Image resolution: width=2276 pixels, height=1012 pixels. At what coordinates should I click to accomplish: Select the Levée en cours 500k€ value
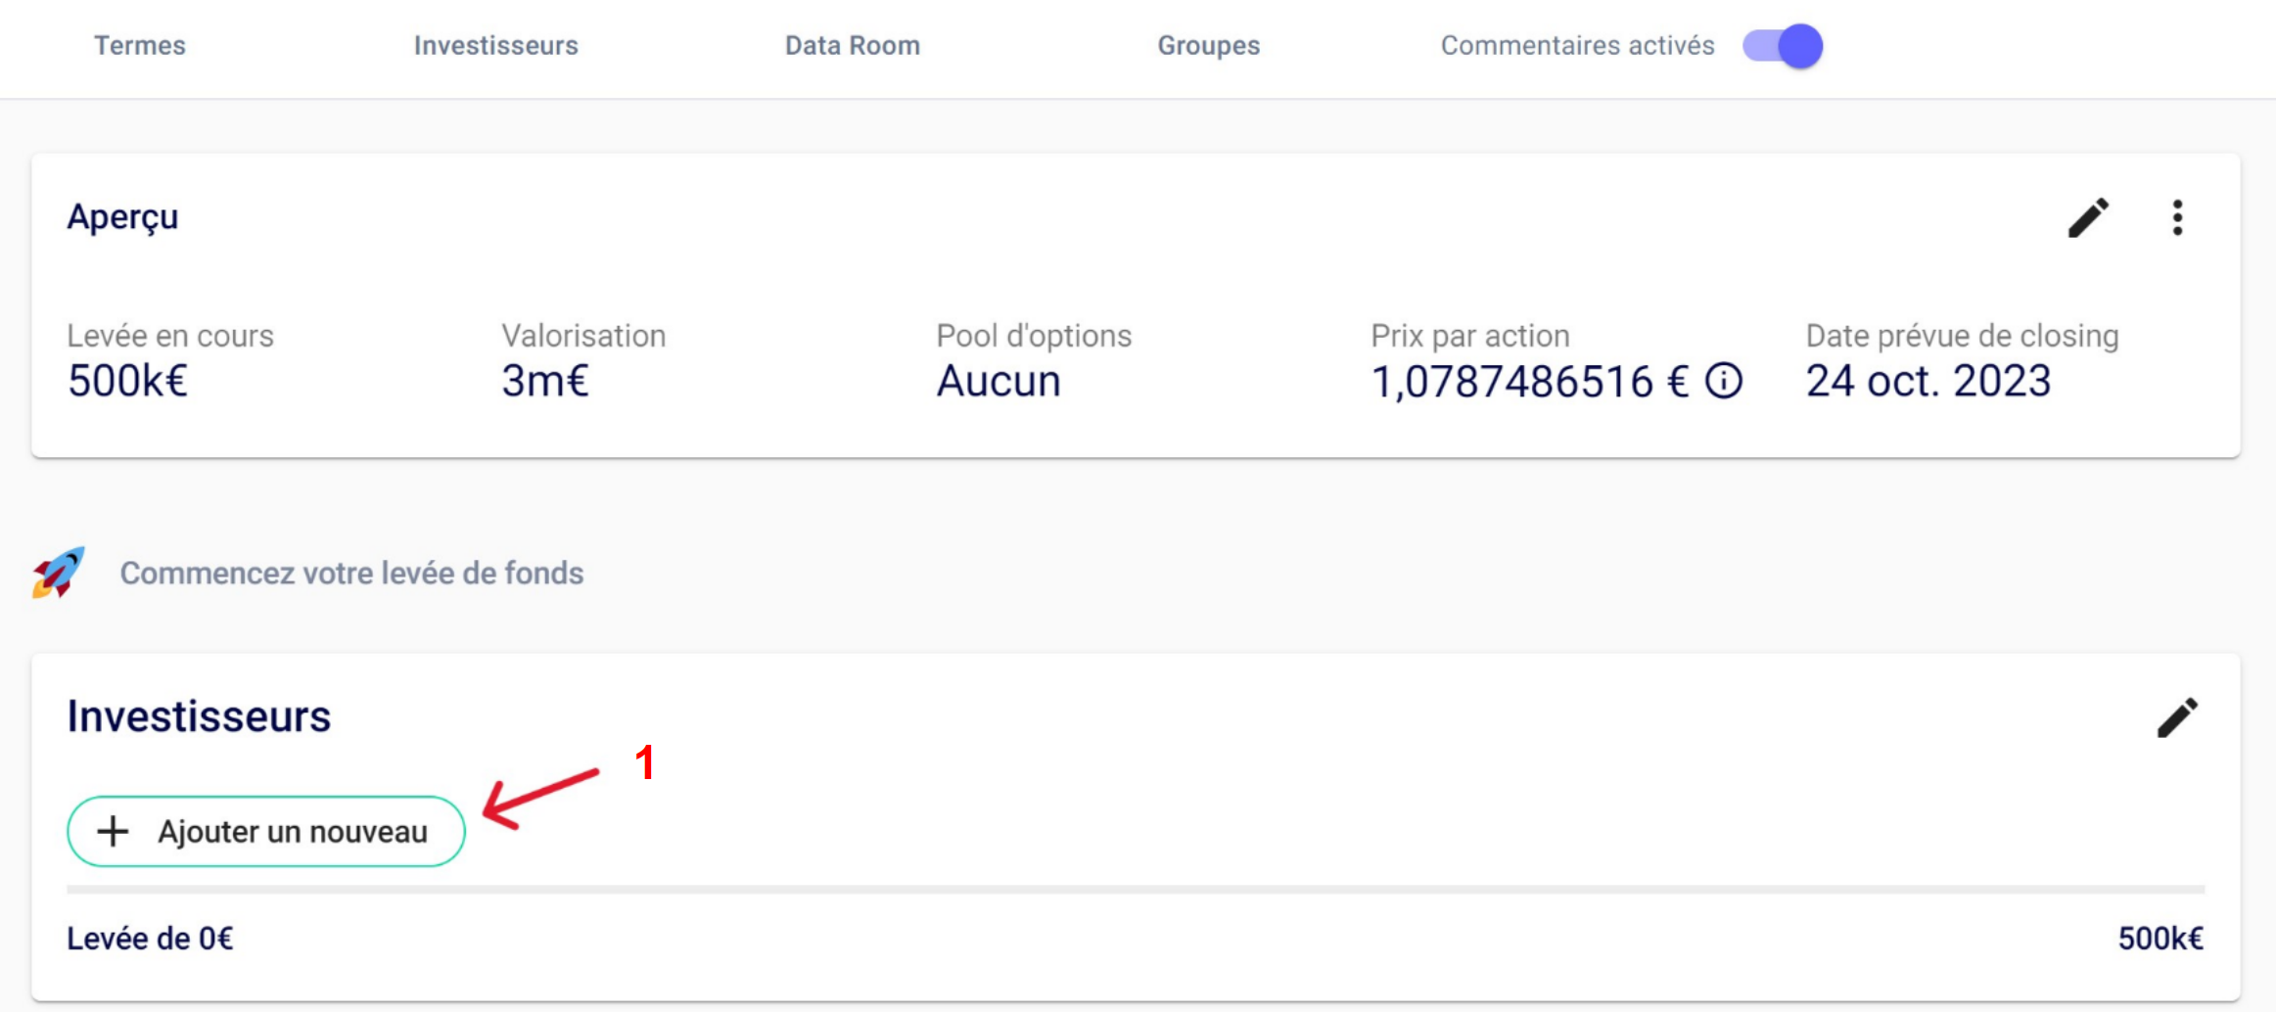127,381
